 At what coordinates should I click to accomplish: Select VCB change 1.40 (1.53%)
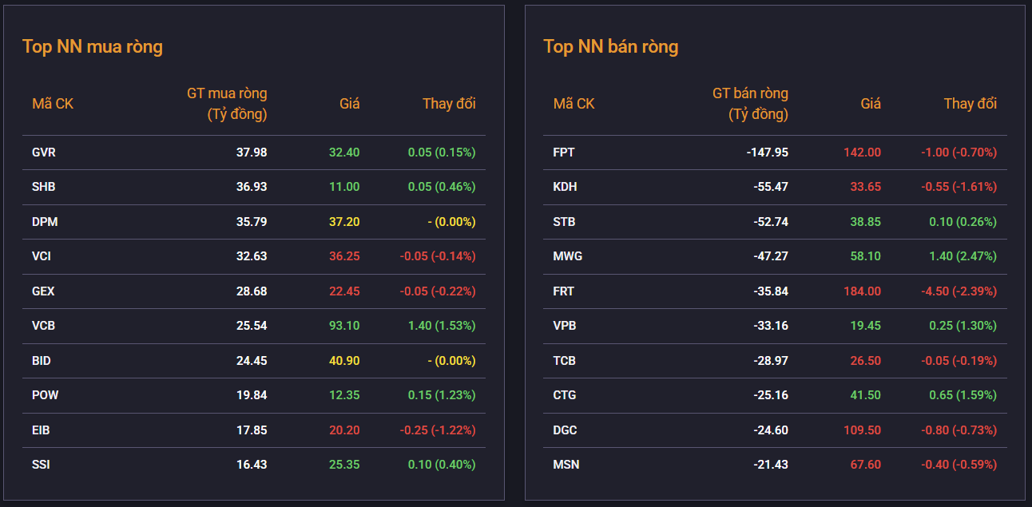pyautogui.click(x=442, y=326)
